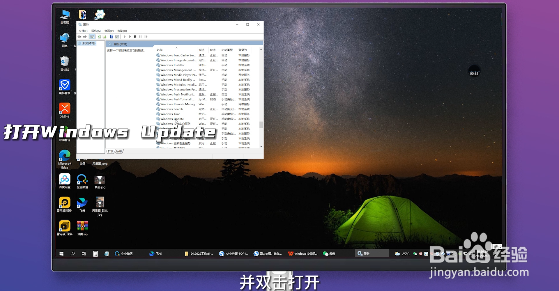Open 飞书 desktop shortcut
The height and width of the screenshot is (291, 559).
82,205
